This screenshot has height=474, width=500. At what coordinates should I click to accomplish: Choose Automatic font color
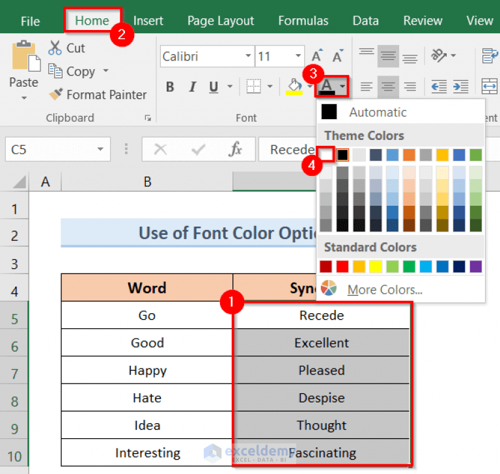pyautogui.click(x=401, y=112)
